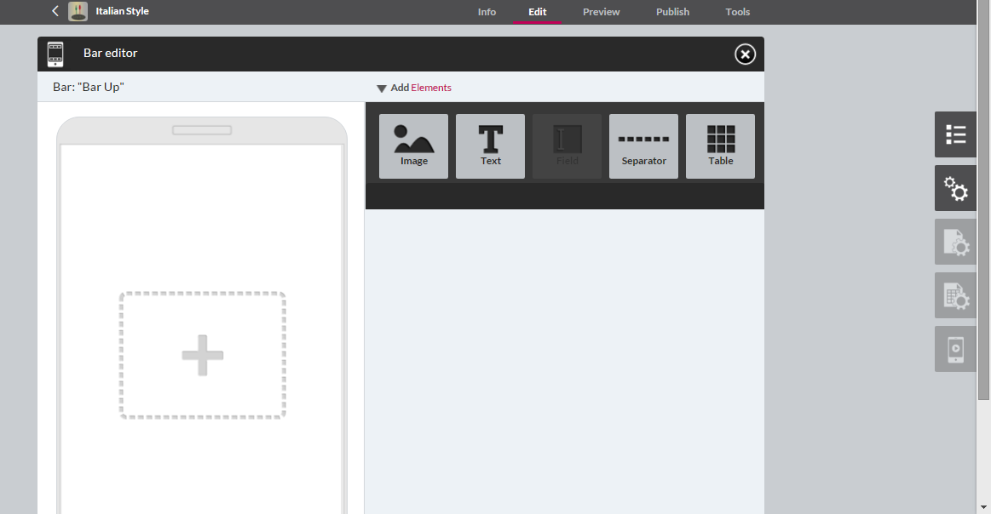Close the Bar editor panel
The width and height of the screenshot is (991, 514).
pyautogui.click(x=745, y=54)
